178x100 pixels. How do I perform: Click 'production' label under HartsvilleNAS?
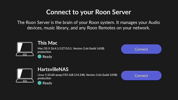44,78
